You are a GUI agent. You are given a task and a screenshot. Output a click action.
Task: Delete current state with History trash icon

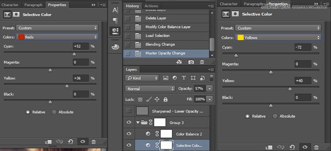[202, 62]
